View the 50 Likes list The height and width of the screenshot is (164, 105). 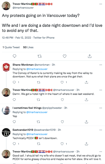tap(28, 47)
